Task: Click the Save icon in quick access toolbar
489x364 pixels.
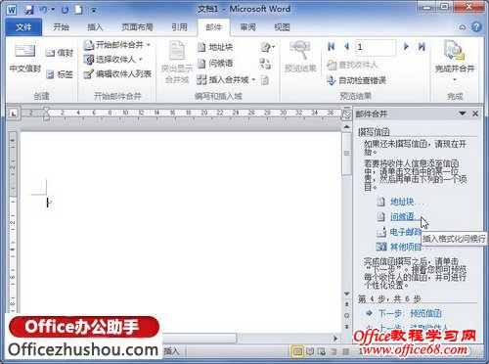Action: point(29,10)
